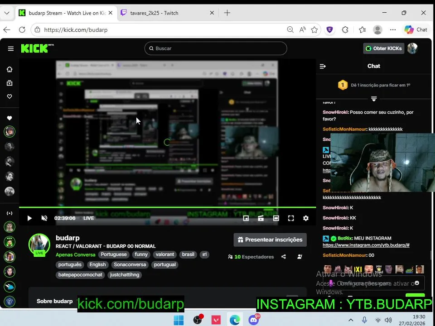Add page to favorites star icon
435x326 pixels.
click(x=314, y=30)
